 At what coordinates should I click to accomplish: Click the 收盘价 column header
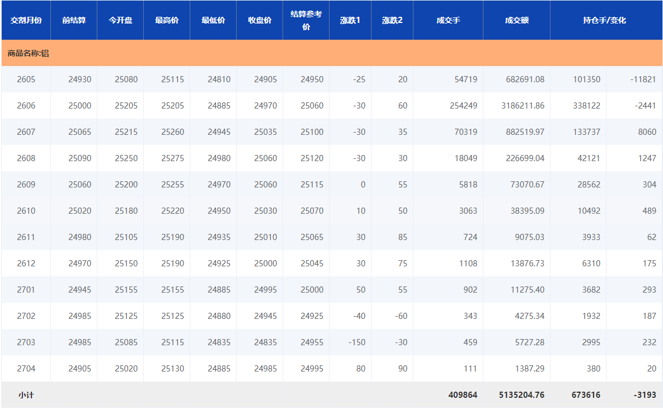pos(260,20)
